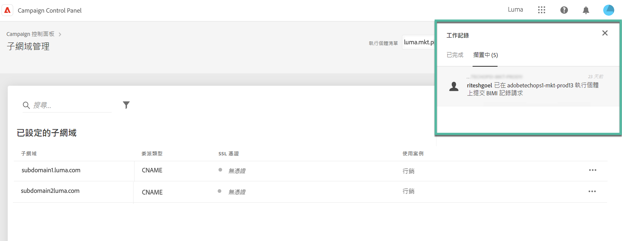The width and height of the screenshot is (622, 241).
Task: Open the Campaign 控制面板 breadcrumb link
Action: [x=30, y=34]
